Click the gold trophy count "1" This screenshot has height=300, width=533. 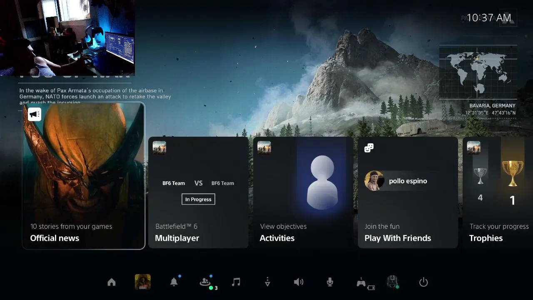click(x=513, y=200)
